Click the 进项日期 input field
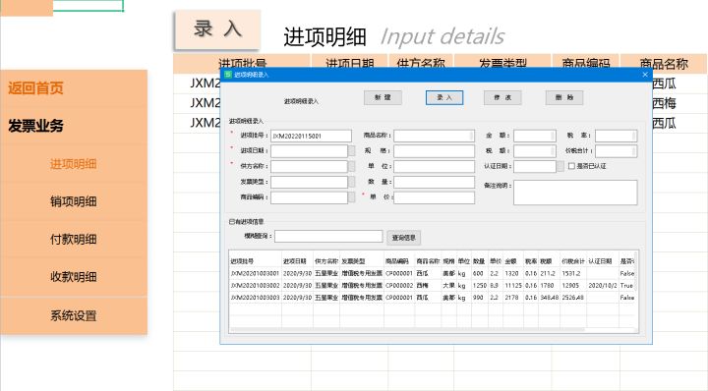This screenshot has width=708, height=391. tap(310, 150)
